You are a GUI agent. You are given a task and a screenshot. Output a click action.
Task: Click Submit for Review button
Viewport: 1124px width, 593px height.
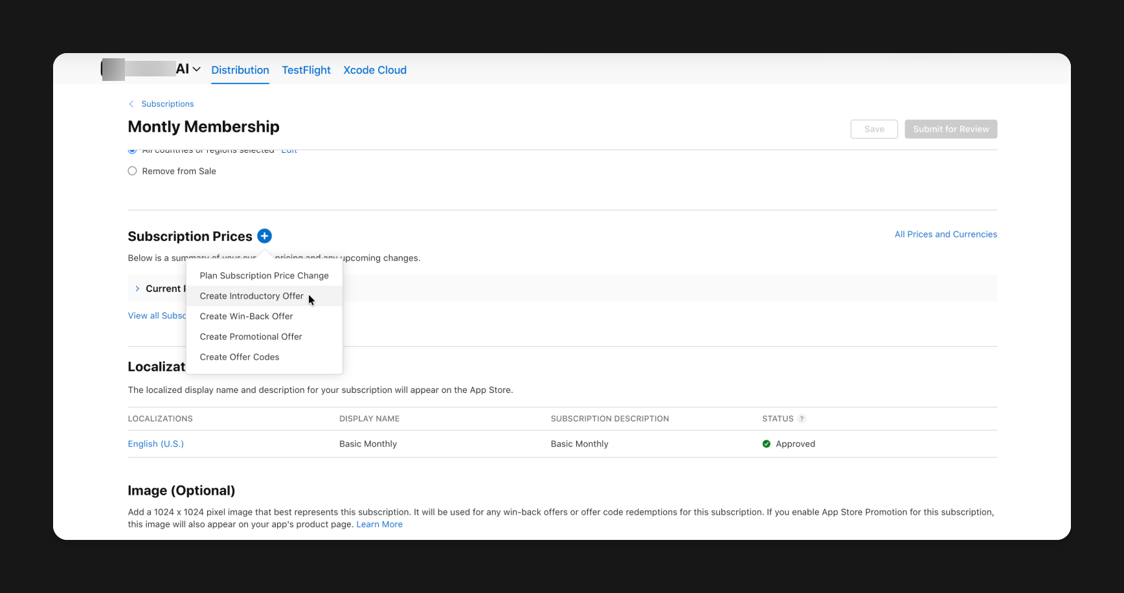coord(951,129)
